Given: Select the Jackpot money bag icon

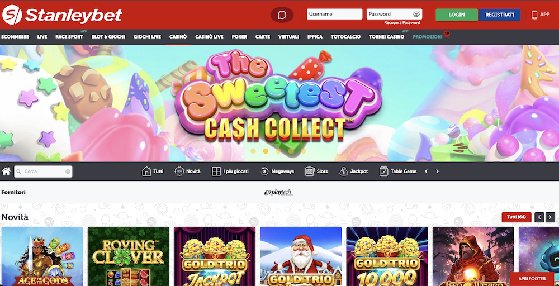Looking at the screenshot, I should tap(344, 171).
